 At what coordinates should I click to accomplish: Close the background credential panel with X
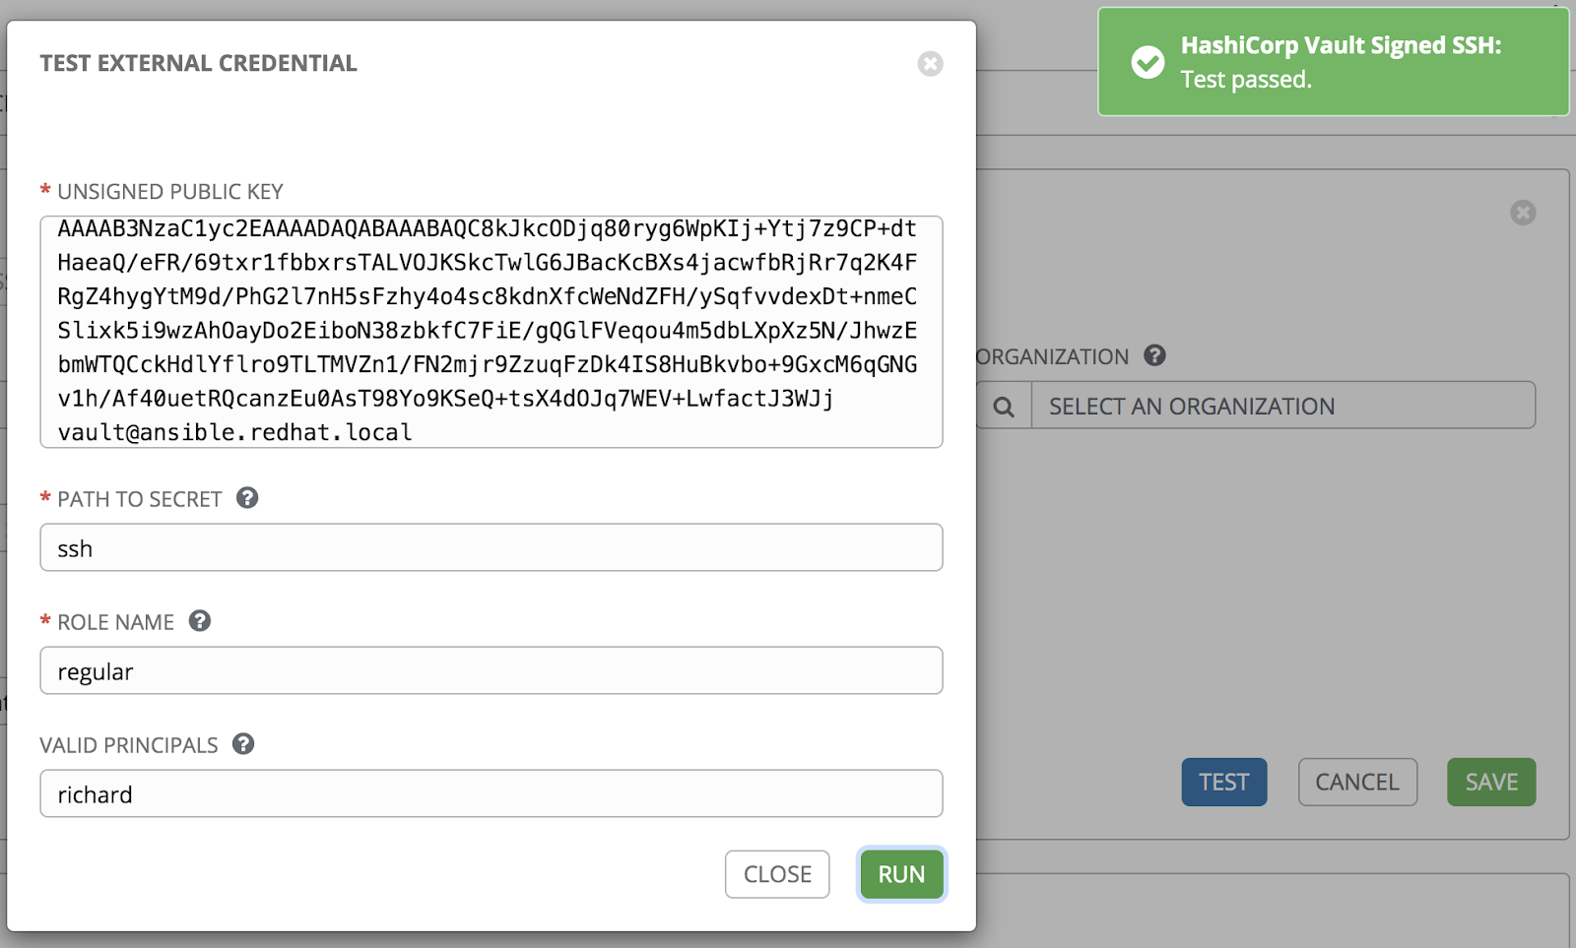pyautogui.click(x=1523, y=213)
